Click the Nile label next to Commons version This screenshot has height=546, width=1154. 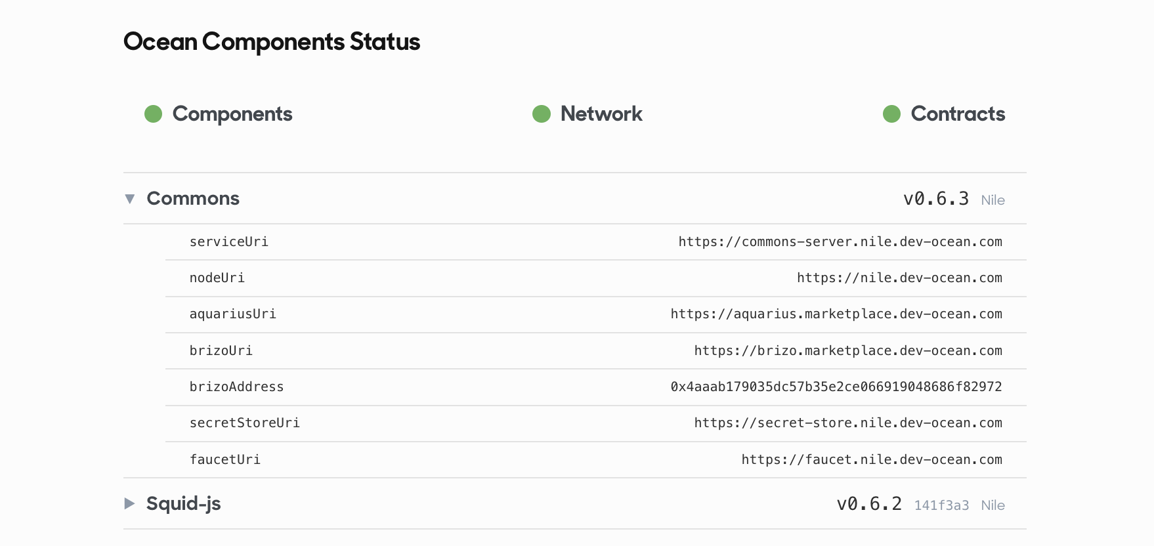click(993, 200)
